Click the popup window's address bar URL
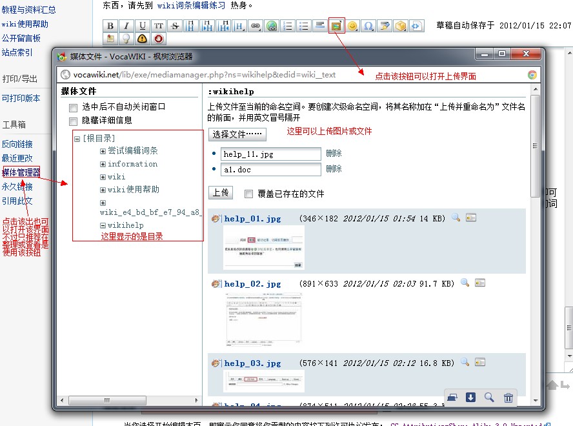The width and height of the screenshot is (573, 426). point(205,75)
